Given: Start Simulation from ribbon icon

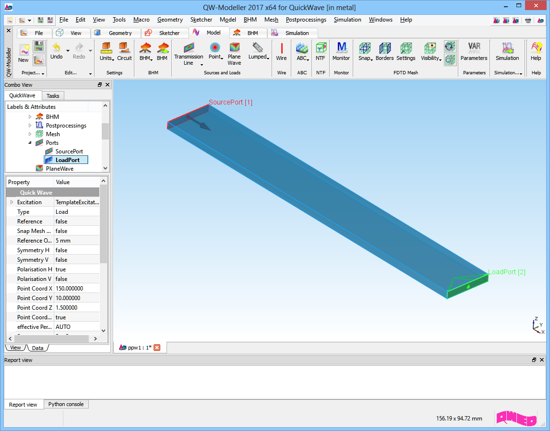Looking at the screenshot, I should coord(507,51).
